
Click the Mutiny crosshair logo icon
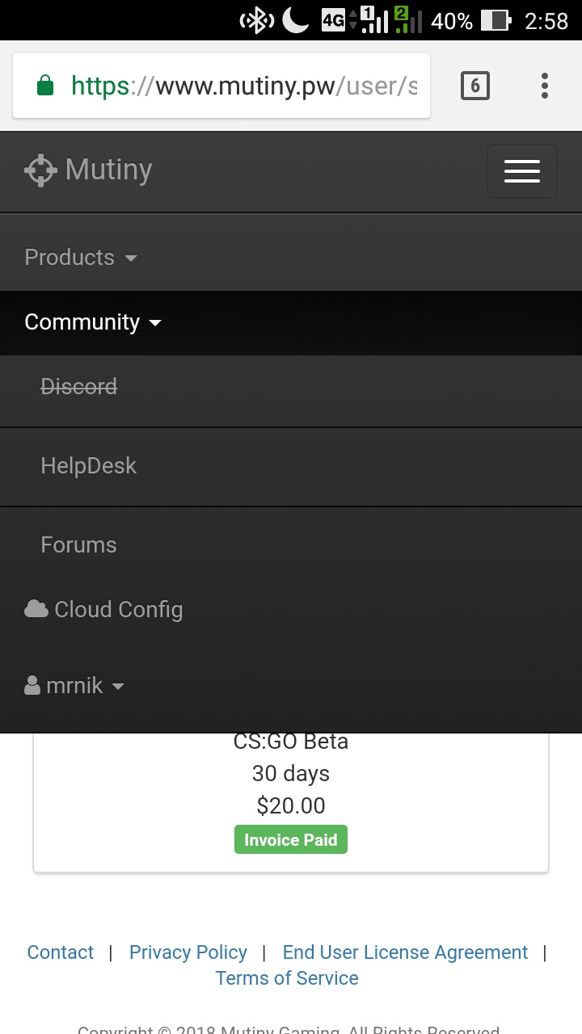(40, 170)
